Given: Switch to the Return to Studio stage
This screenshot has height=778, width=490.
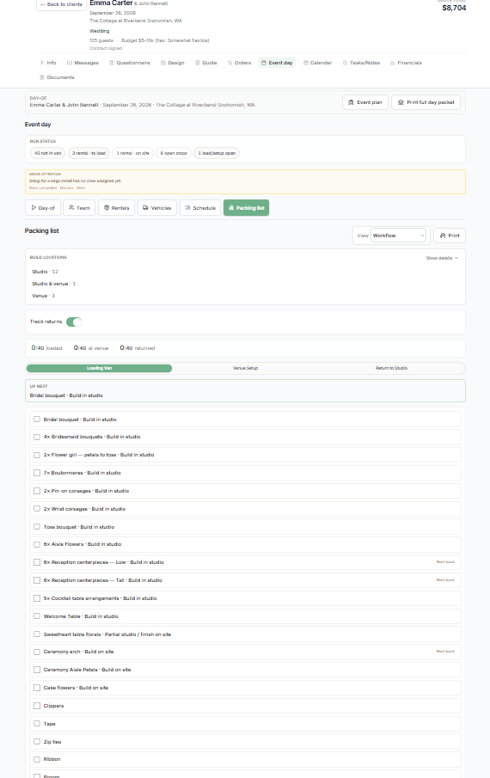Looking at the screenshot, I should tap(391, 368).
